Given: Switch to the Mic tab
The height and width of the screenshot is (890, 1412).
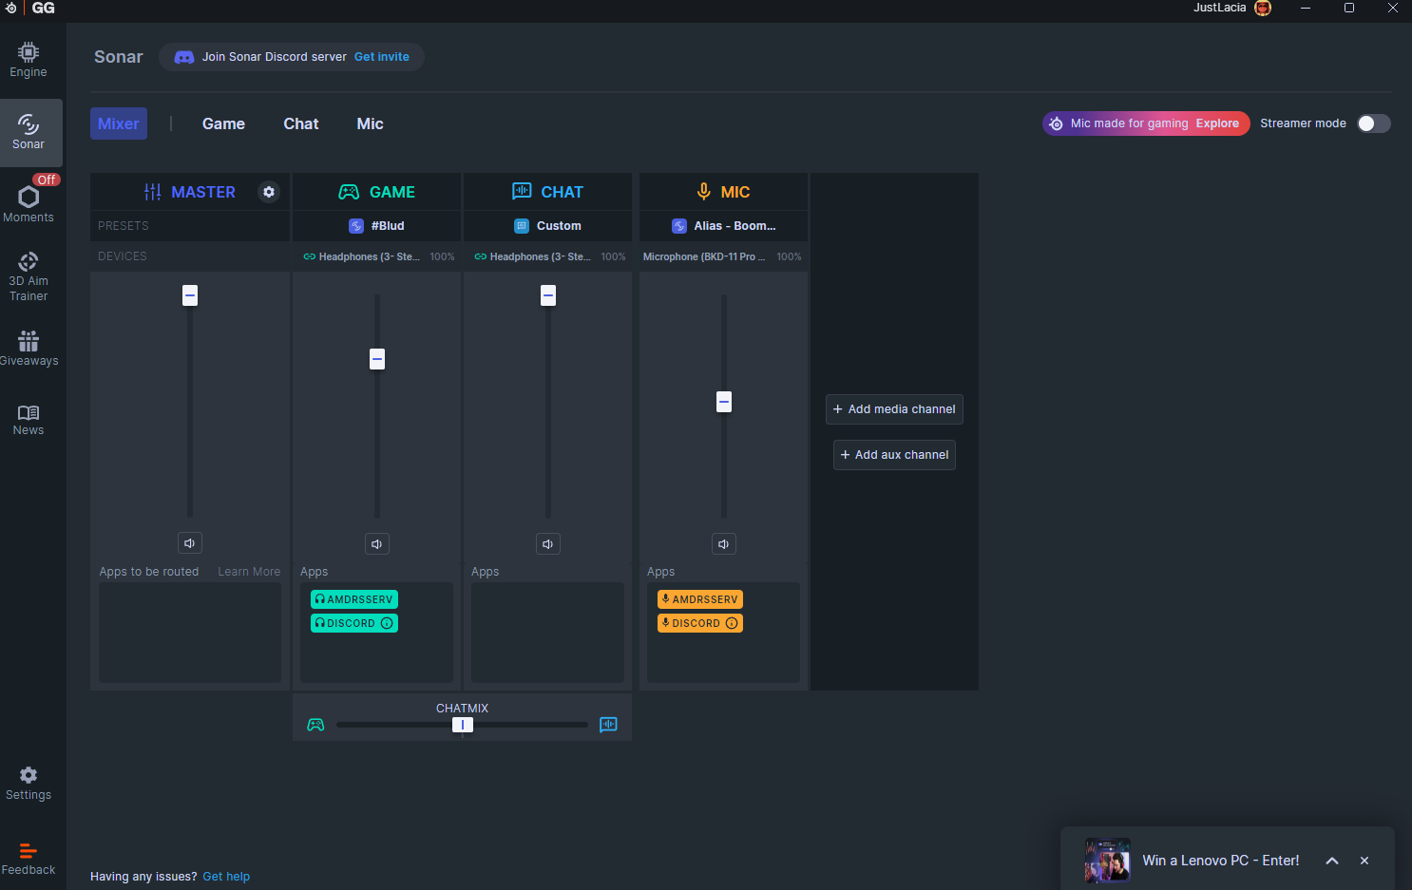Looking at the screenshot, I should coord(370,123).
